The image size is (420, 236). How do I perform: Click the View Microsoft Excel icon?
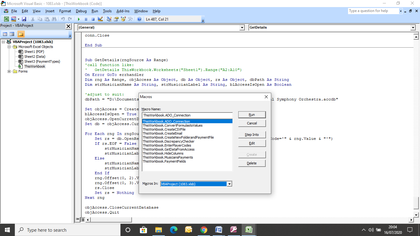click(6, 19)
